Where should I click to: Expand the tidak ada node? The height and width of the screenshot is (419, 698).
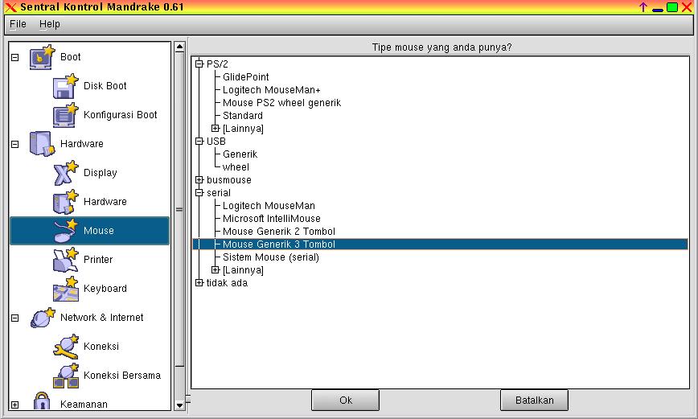(x=199, y=283)
